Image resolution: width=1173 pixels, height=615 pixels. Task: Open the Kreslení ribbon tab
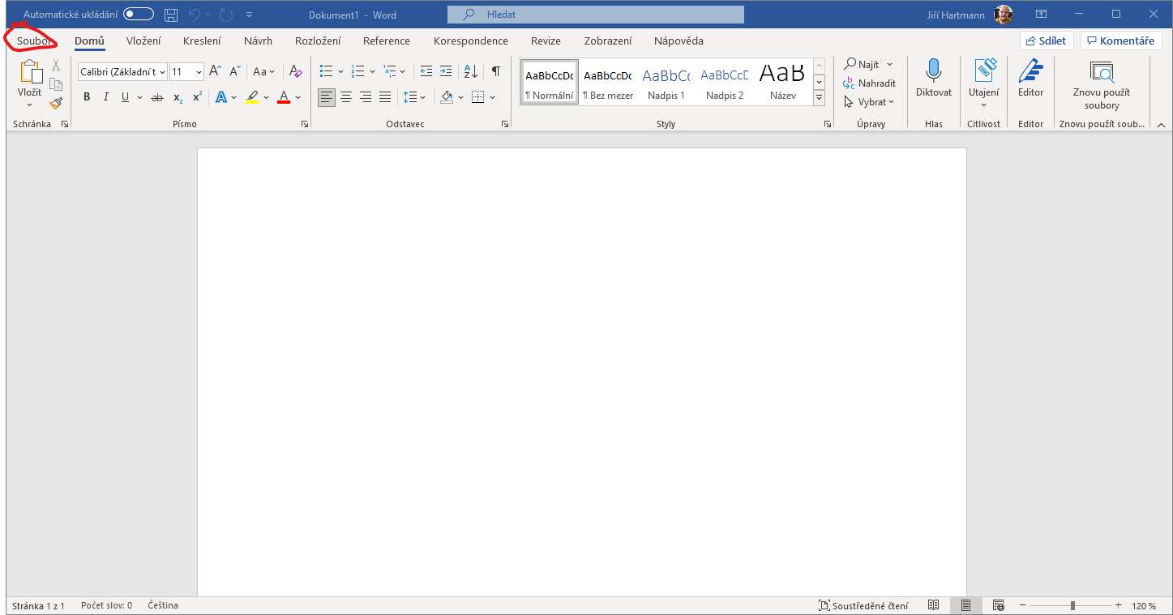(x=202, y=41)
